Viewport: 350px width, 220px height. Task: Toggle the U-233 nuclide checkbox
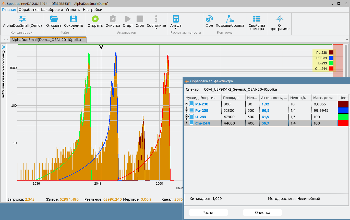[191, 117]
